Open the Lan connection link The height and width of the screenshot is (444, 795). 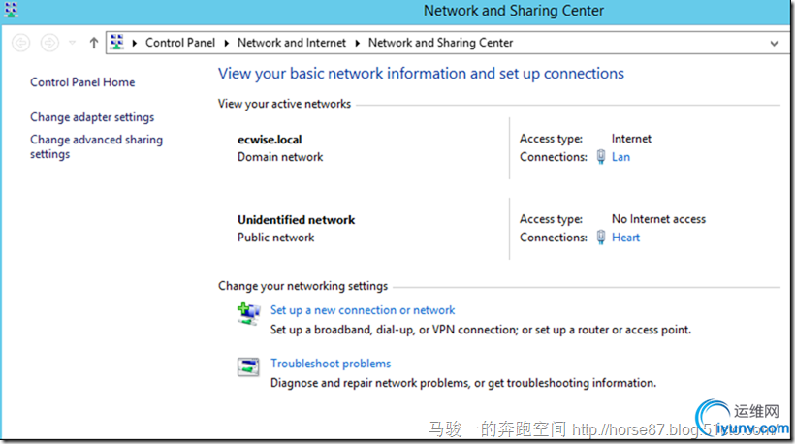click(620, 157)
